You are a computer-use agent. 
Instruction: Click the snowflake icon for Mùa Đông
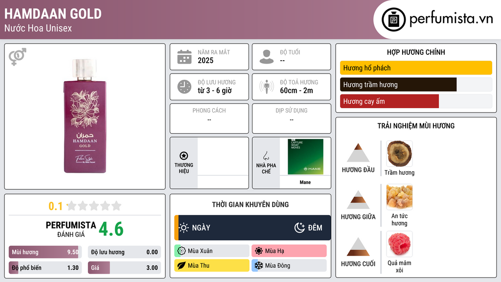click(259, 265)
